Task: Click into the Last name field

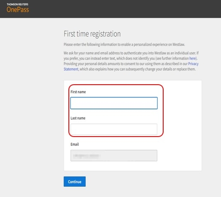Action: [114, 129]
